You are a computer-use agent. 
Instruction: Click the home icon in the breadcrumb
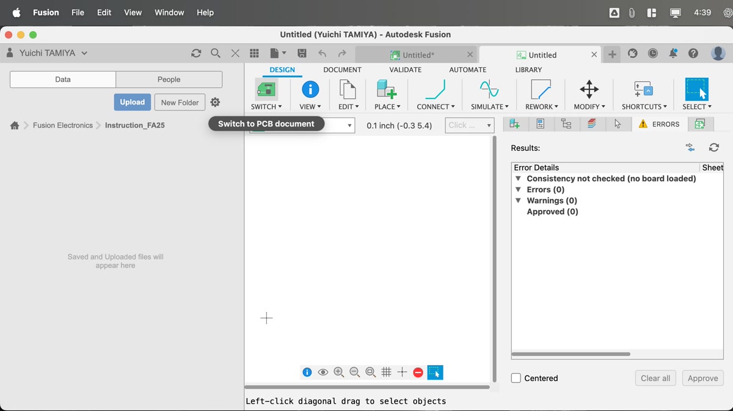15,125
